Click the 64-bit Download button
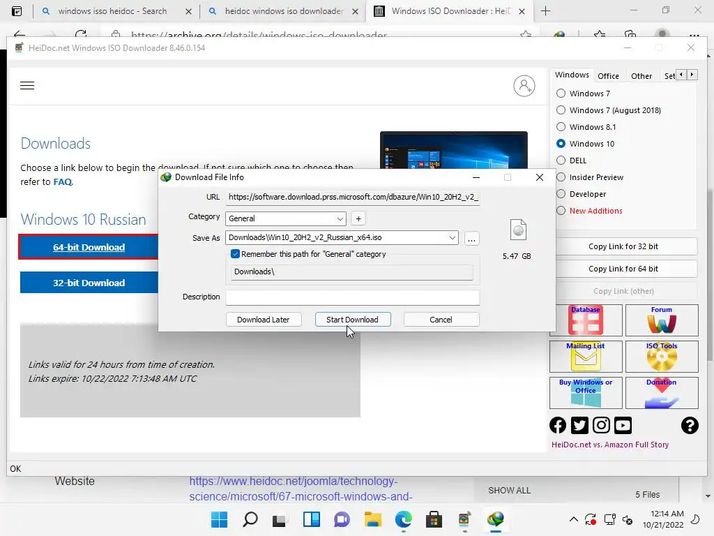The image size is (714, 536). pos(89,247)
